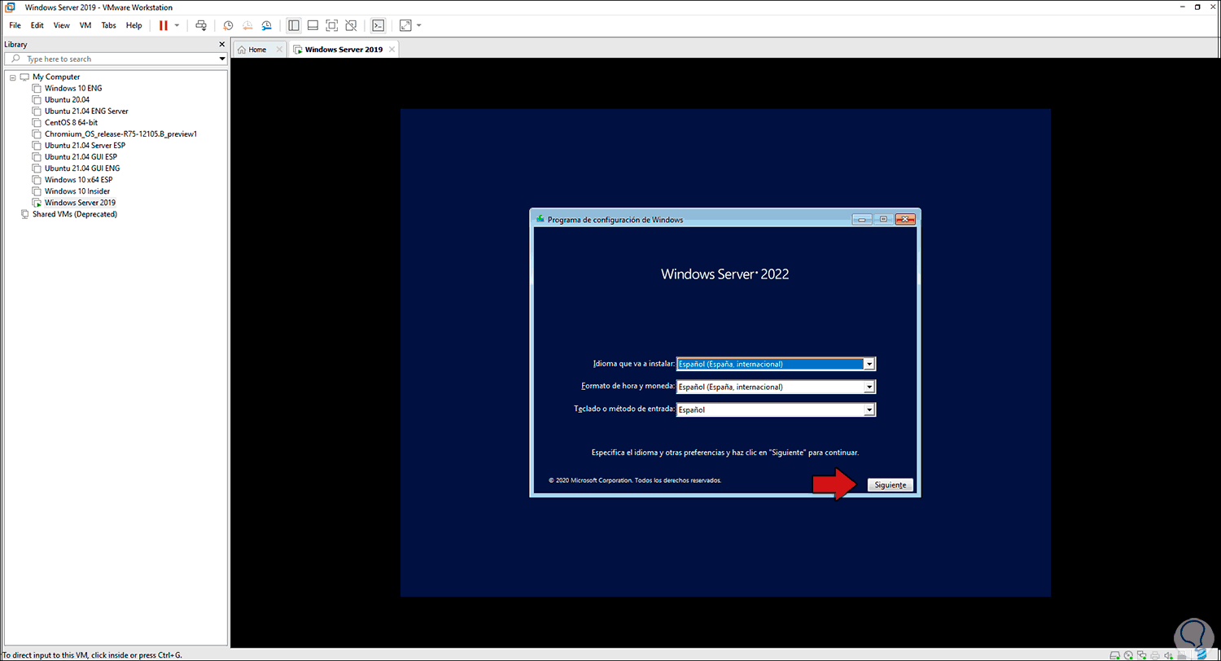Open the 'Formato de hora y moneda' dropdown
Image resolution: width=1221 pixels, height=661 pixels.
(776, 387)
